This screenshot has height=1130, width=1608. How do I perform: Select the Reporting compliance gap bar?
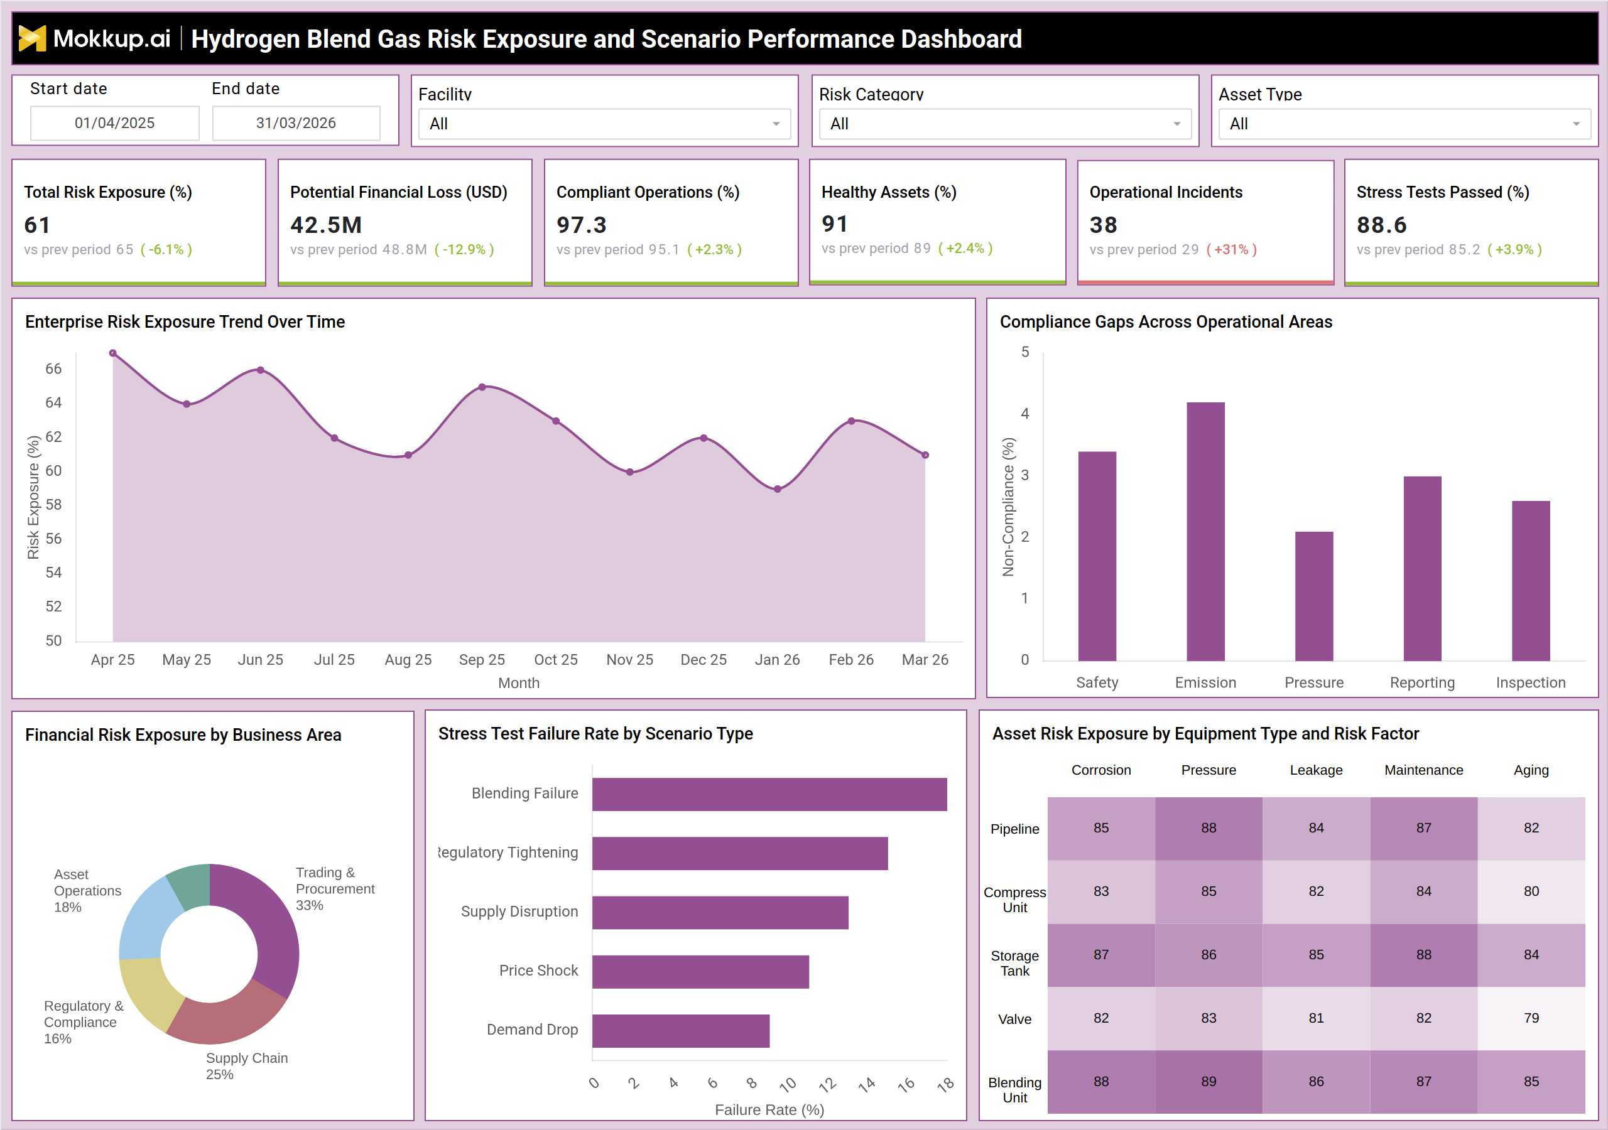[1423, 569]
